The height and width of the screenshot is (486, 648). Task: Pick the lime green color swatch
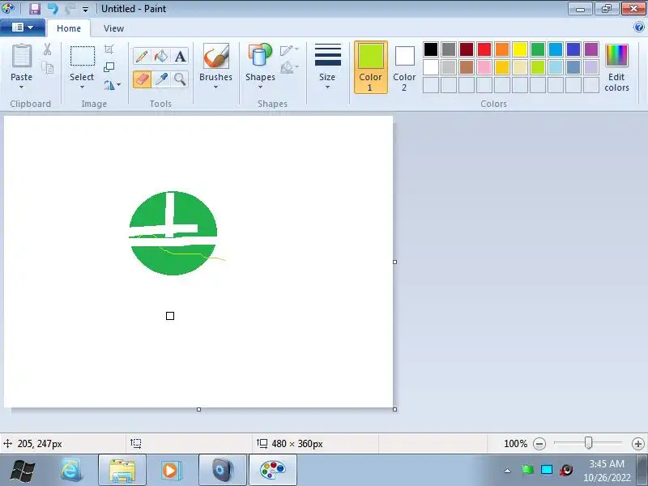click(x=538, y=67)
